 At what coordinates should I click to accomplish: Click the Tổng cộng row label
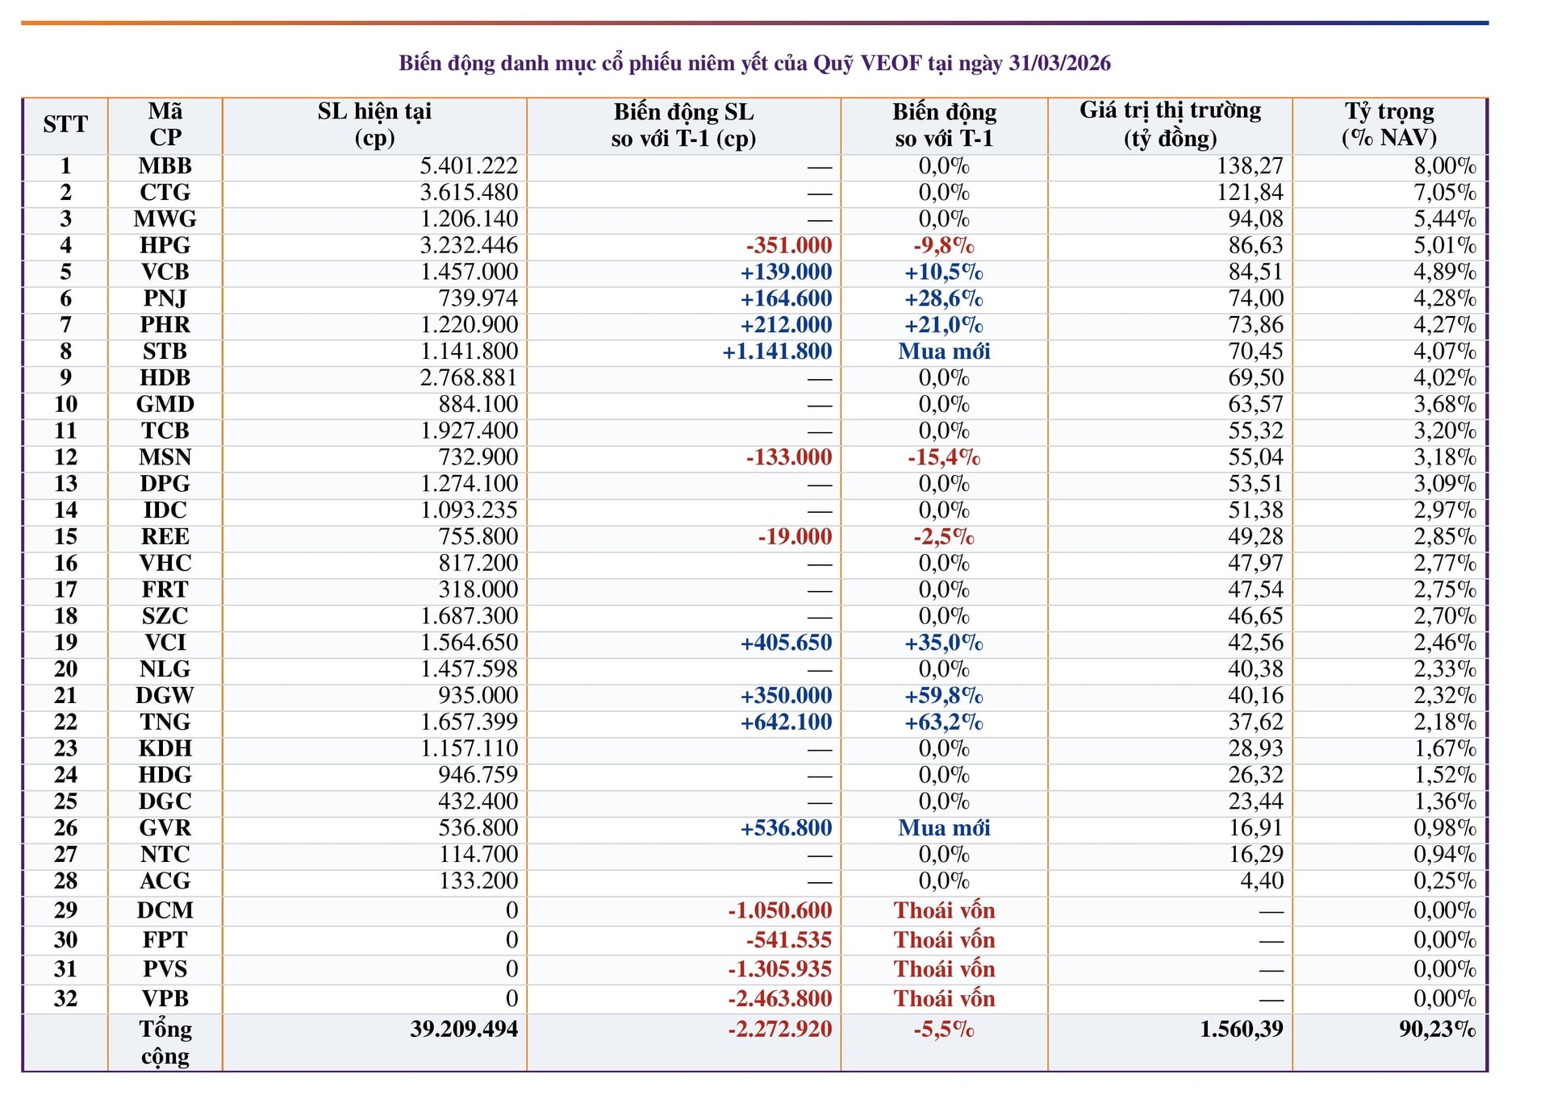coord(165,1042)
